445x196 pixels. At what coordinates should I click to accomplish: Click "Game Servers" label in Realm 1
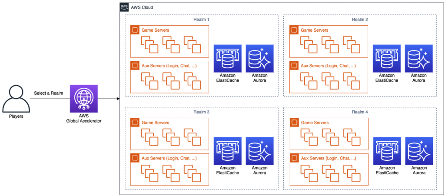[x=155, y=30]
